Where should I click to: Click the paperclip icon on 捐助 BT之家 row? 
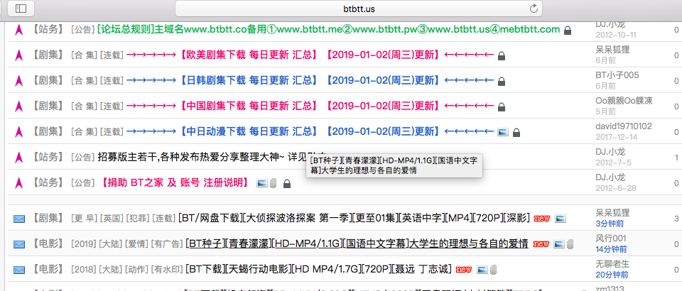pyautogui.click(x=273, y=183)
